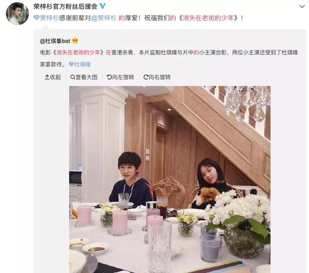Click the blue verified V badge
This screenshot has height=273, width=309.
click(x=103, y=6)
